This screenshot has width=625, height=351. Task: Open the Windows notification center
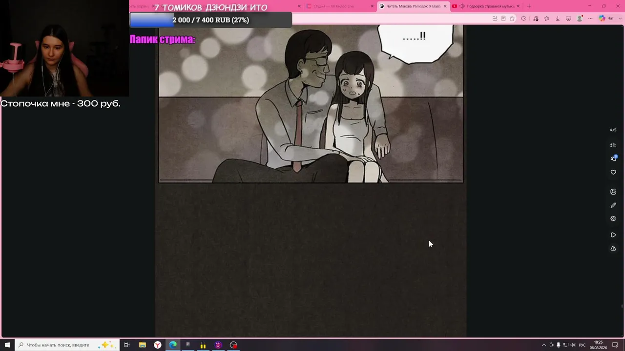615,345
